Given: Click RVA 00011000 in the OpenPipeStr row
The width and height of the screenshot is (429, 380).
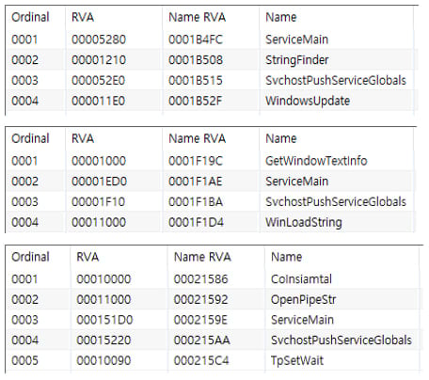Looking at the screenshot, I should [x=103, y=299].
